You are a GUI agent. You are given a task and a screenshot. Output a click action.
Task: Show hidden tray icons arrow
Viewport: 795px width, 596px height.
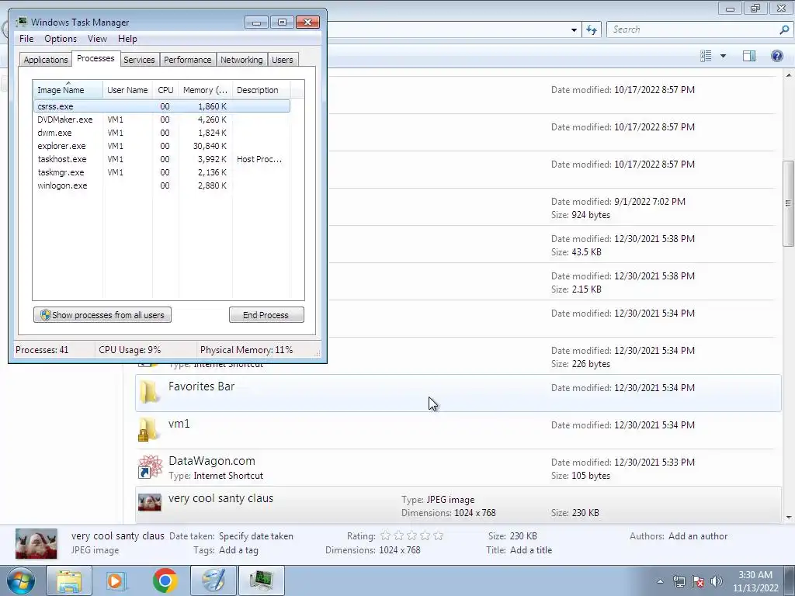pyautogui.click(x=660, y=581)
